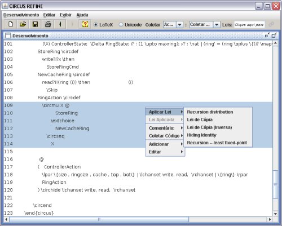Click the Java icon in the title bar
The height and width of the screenshot is (226, 282).
[6, 6]
